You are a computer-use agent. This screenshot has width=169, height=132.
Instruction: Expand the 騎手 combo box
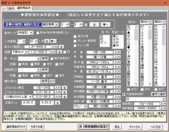click(x=38, y=58)
